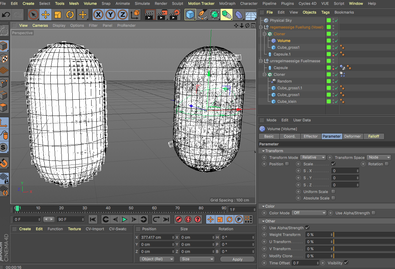395x269 pixels.
Task: Enable the Uniform Scale checkbox
Action: click(x=333, y=192)
